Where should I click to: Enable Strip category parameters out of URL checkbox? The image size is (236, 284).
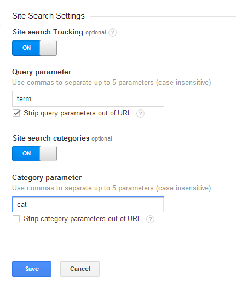(x=16, y=219)
